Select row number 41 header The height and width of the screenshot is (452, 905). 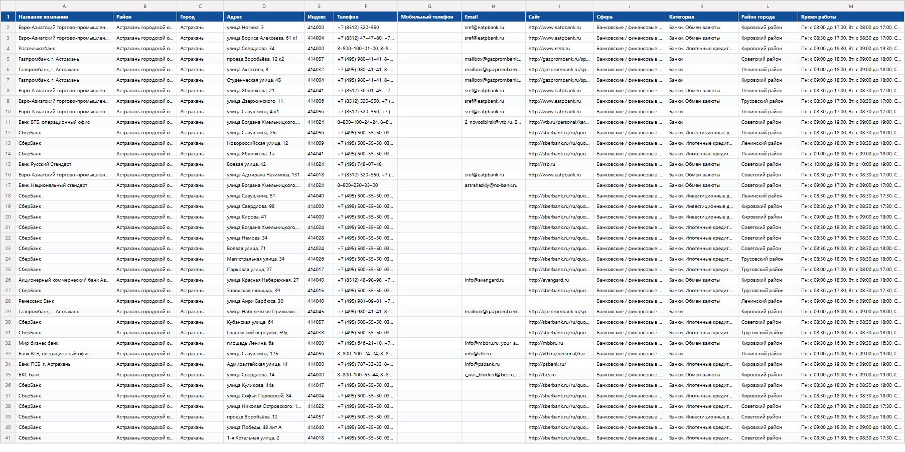(x=8, y=438)
